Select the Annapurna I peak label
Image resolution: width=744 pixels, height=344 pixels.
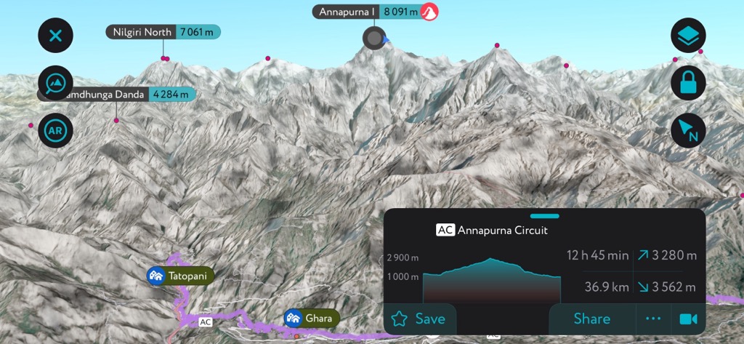point(367,12)
